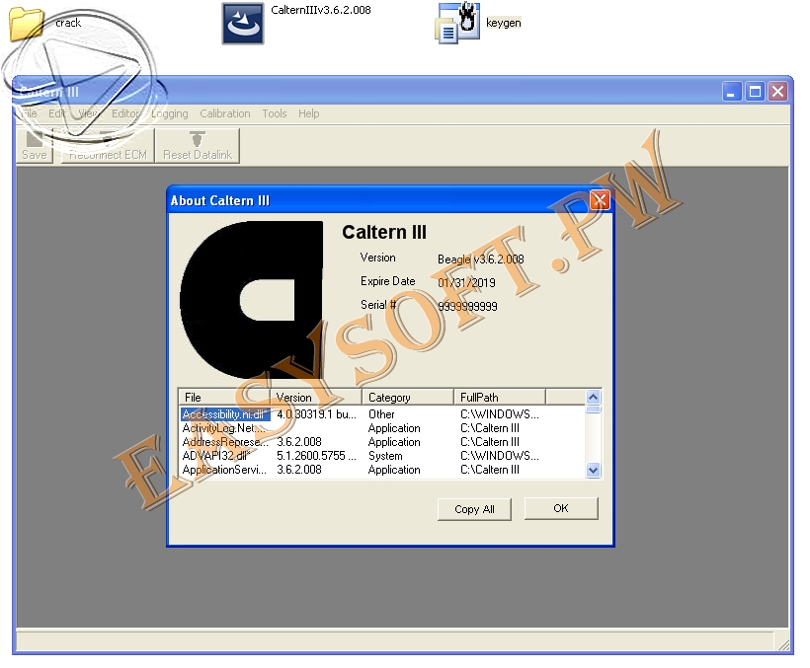Click the 4.0.30319.1 version cell

click(316, 414)
